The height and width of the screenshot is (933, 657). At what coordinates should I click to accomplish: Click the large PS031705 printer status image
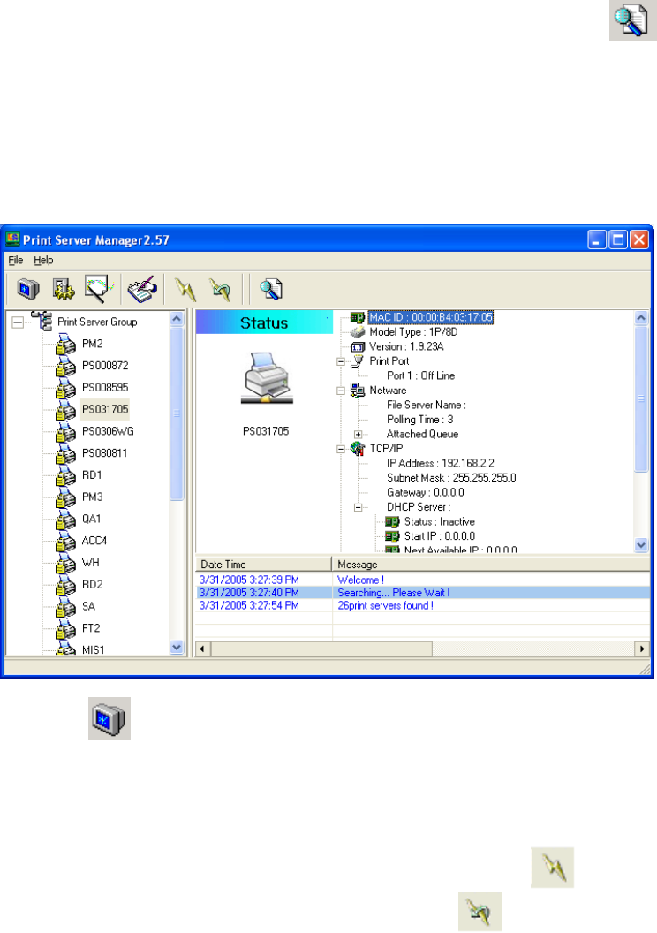point(266,380)
